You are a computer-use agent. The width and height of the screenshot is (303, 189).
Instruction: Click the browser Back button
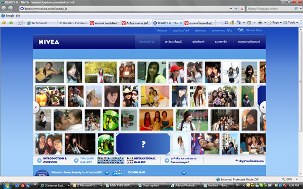pyautogui.click(x=4, y=9)
